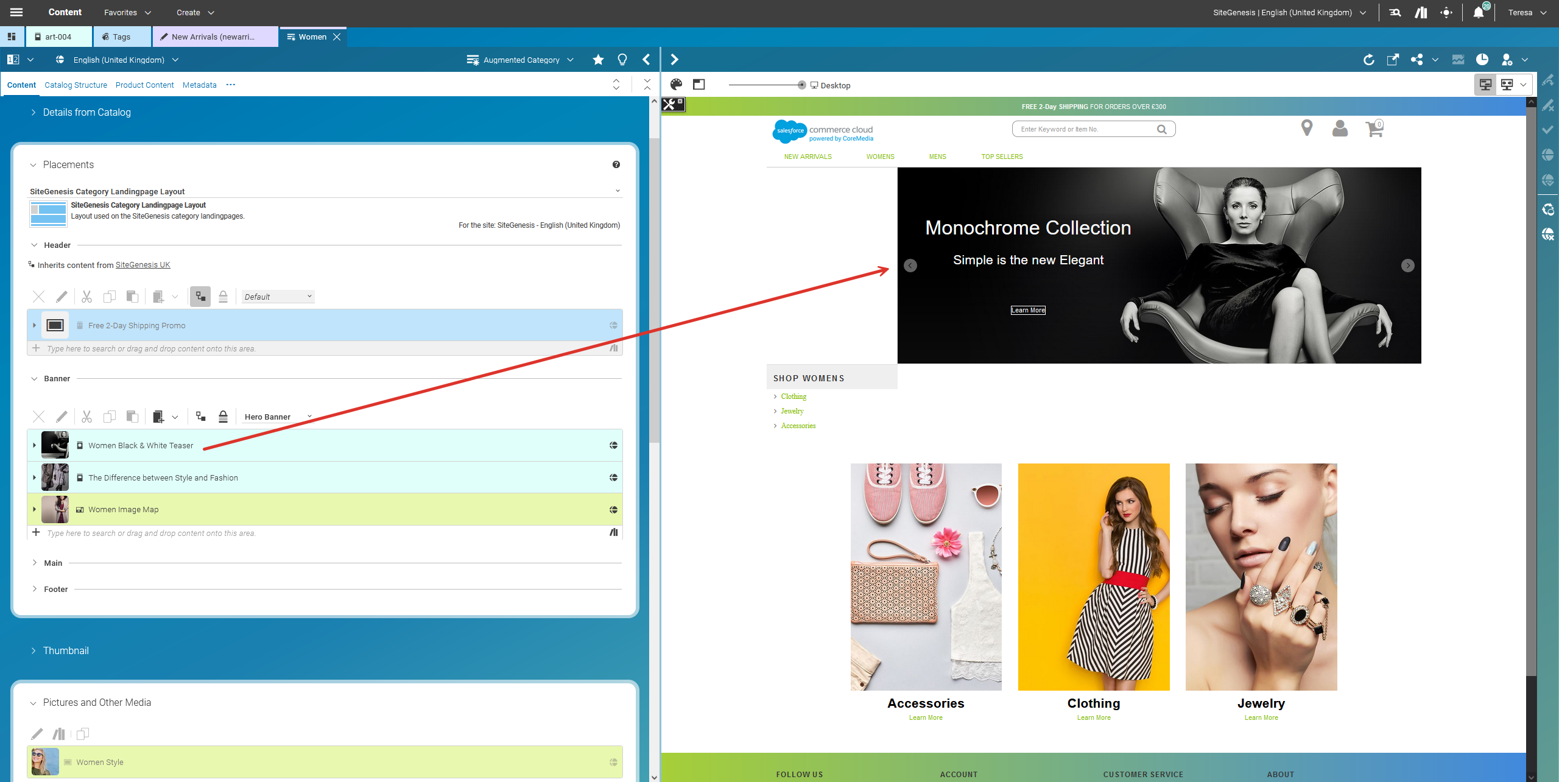Open the preview in a new browser window
Viewport: 1559px width, 782px height.
[x=1393, y=59]
